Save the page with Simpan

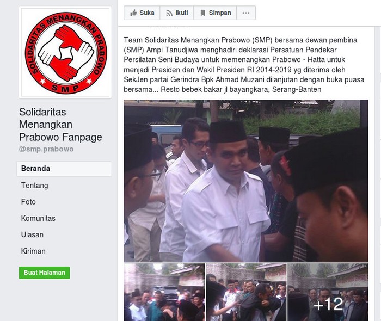coord(215,13)
